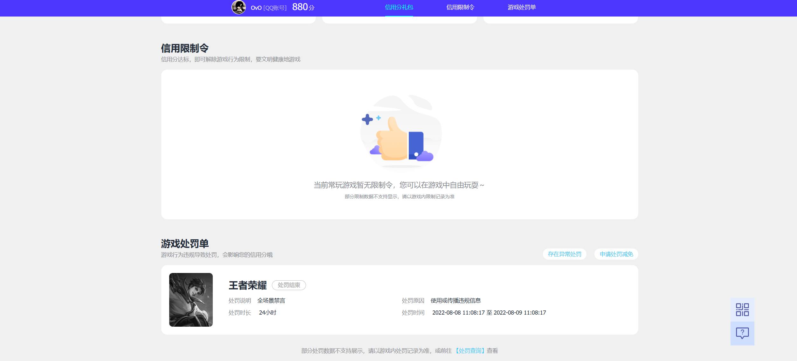This screenshot has width=797, height=361.
Task: Switch to 信用分礼包 tab
Action: [399, 7]
